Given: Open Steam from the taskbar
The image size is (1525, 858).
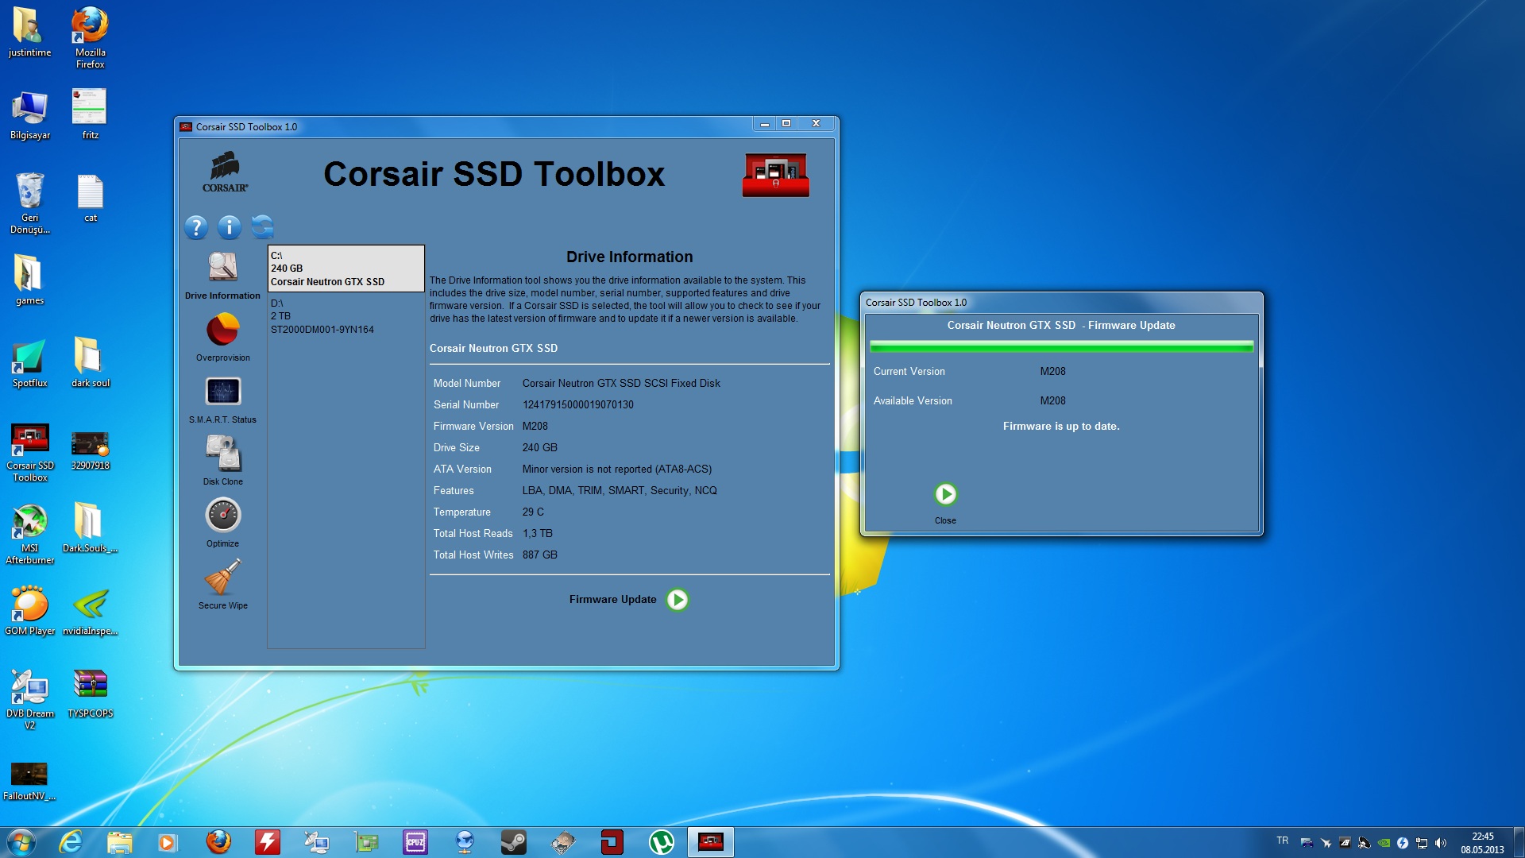Looking at the screenshot, I should pos(513,842).
